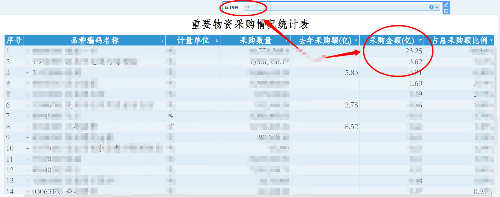Click sequence number 12 in 序号 column
The width and height of the screenshot is (500, 197).
[x=10, y=170]
